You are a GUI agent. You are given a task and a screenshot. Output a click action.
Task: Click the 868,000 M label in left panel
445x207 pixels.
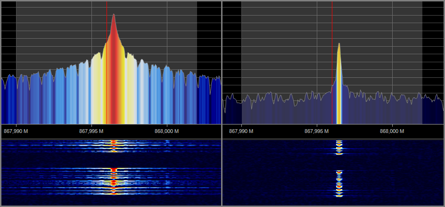[166, 131]
